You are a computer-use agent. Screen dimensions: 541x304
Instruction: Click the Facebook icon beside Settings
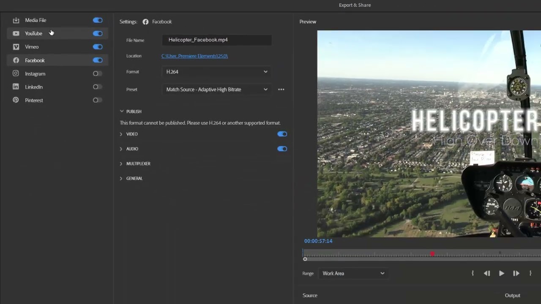tap(145, 22)
